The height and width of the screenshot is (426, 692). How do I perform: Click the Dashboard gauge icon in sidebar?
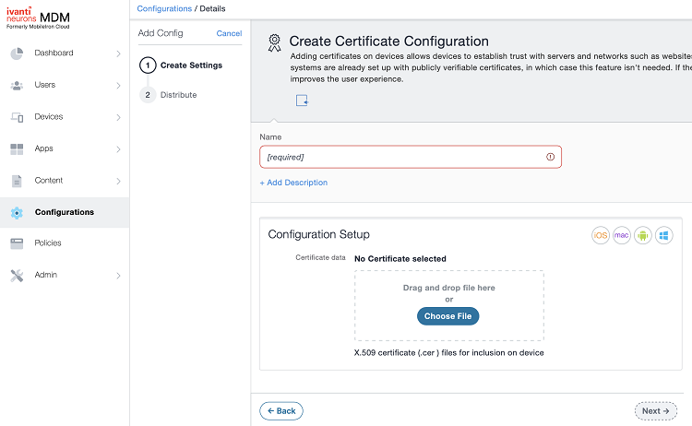pos(17,53)
